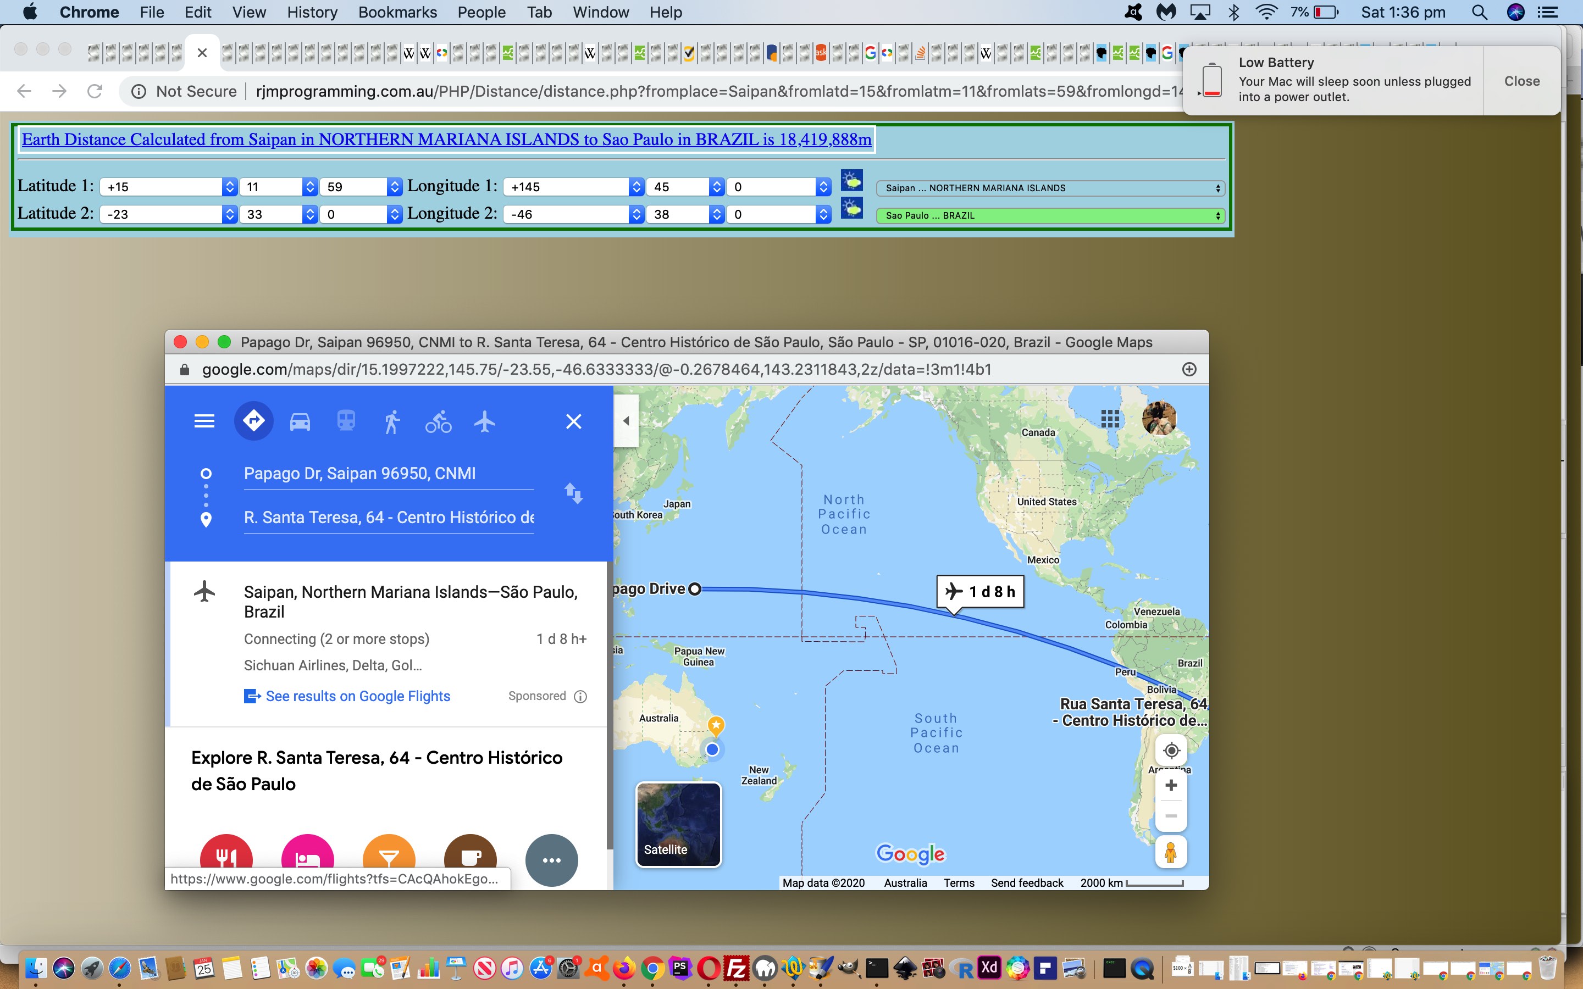The width and height of the screenshot is (1583, 989).
Task: Show your location on the map
Action: (x=1171, y=750)
